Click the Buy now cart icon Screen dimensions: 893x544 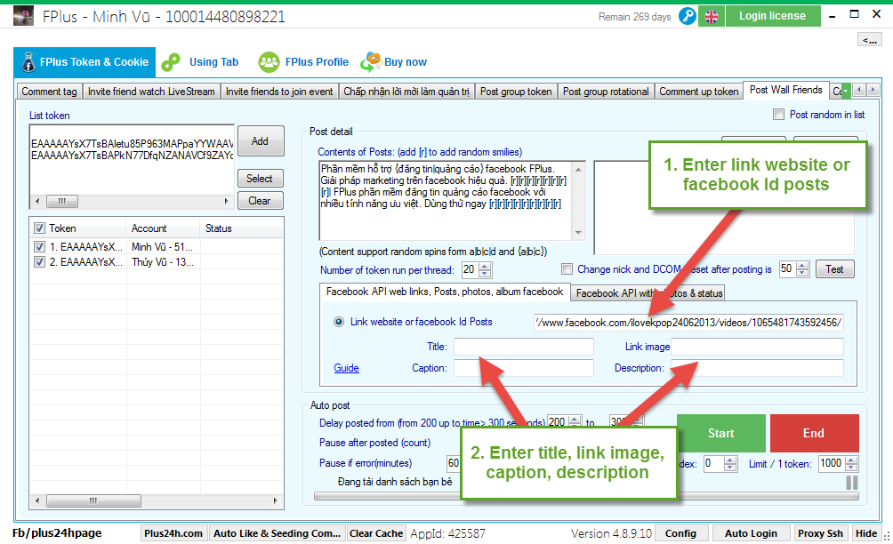371,62
